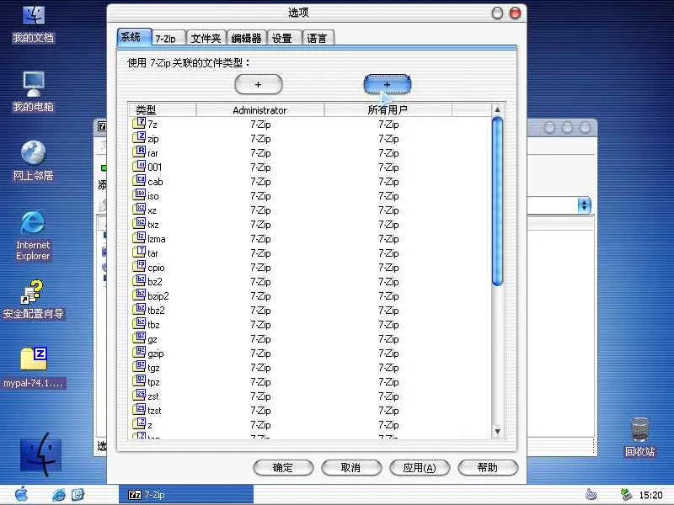This screenshot has width=674, height=505.
Task: Click the gz file type icon
Action: tap(139, 338)
